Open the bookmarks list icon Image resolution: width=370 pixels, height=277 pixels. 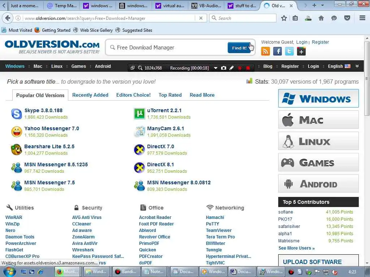coord(295,18)
